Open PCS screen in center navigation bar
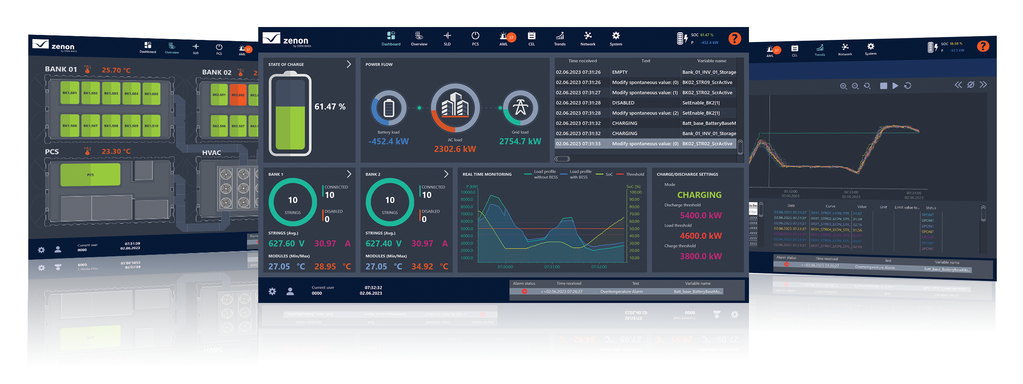This screenshot has width=1023, height=384. 475,38
